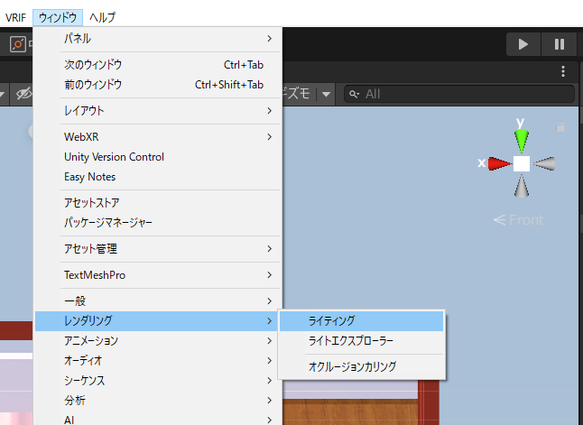Toggle the scene gizmo rotation lock icon
This screenshot has height=425, width=583.
point(560,129)
